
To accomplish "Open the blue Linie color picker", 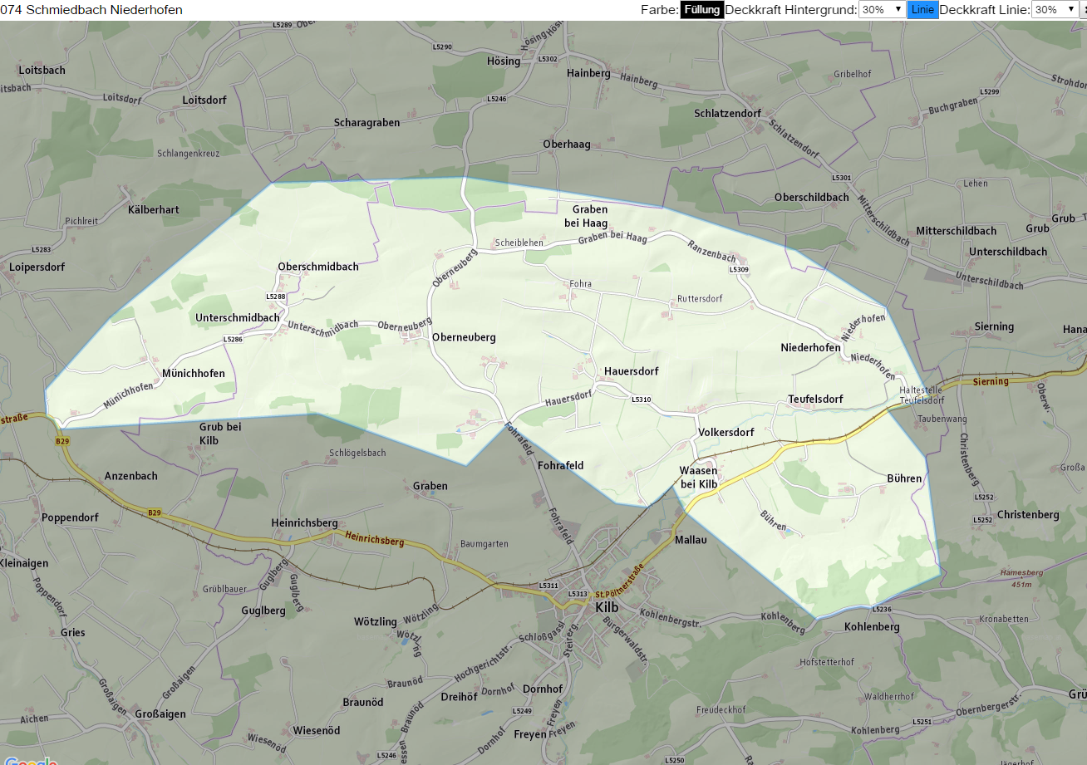I will 922,10.
